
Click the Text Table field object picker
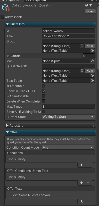[92, 80]
